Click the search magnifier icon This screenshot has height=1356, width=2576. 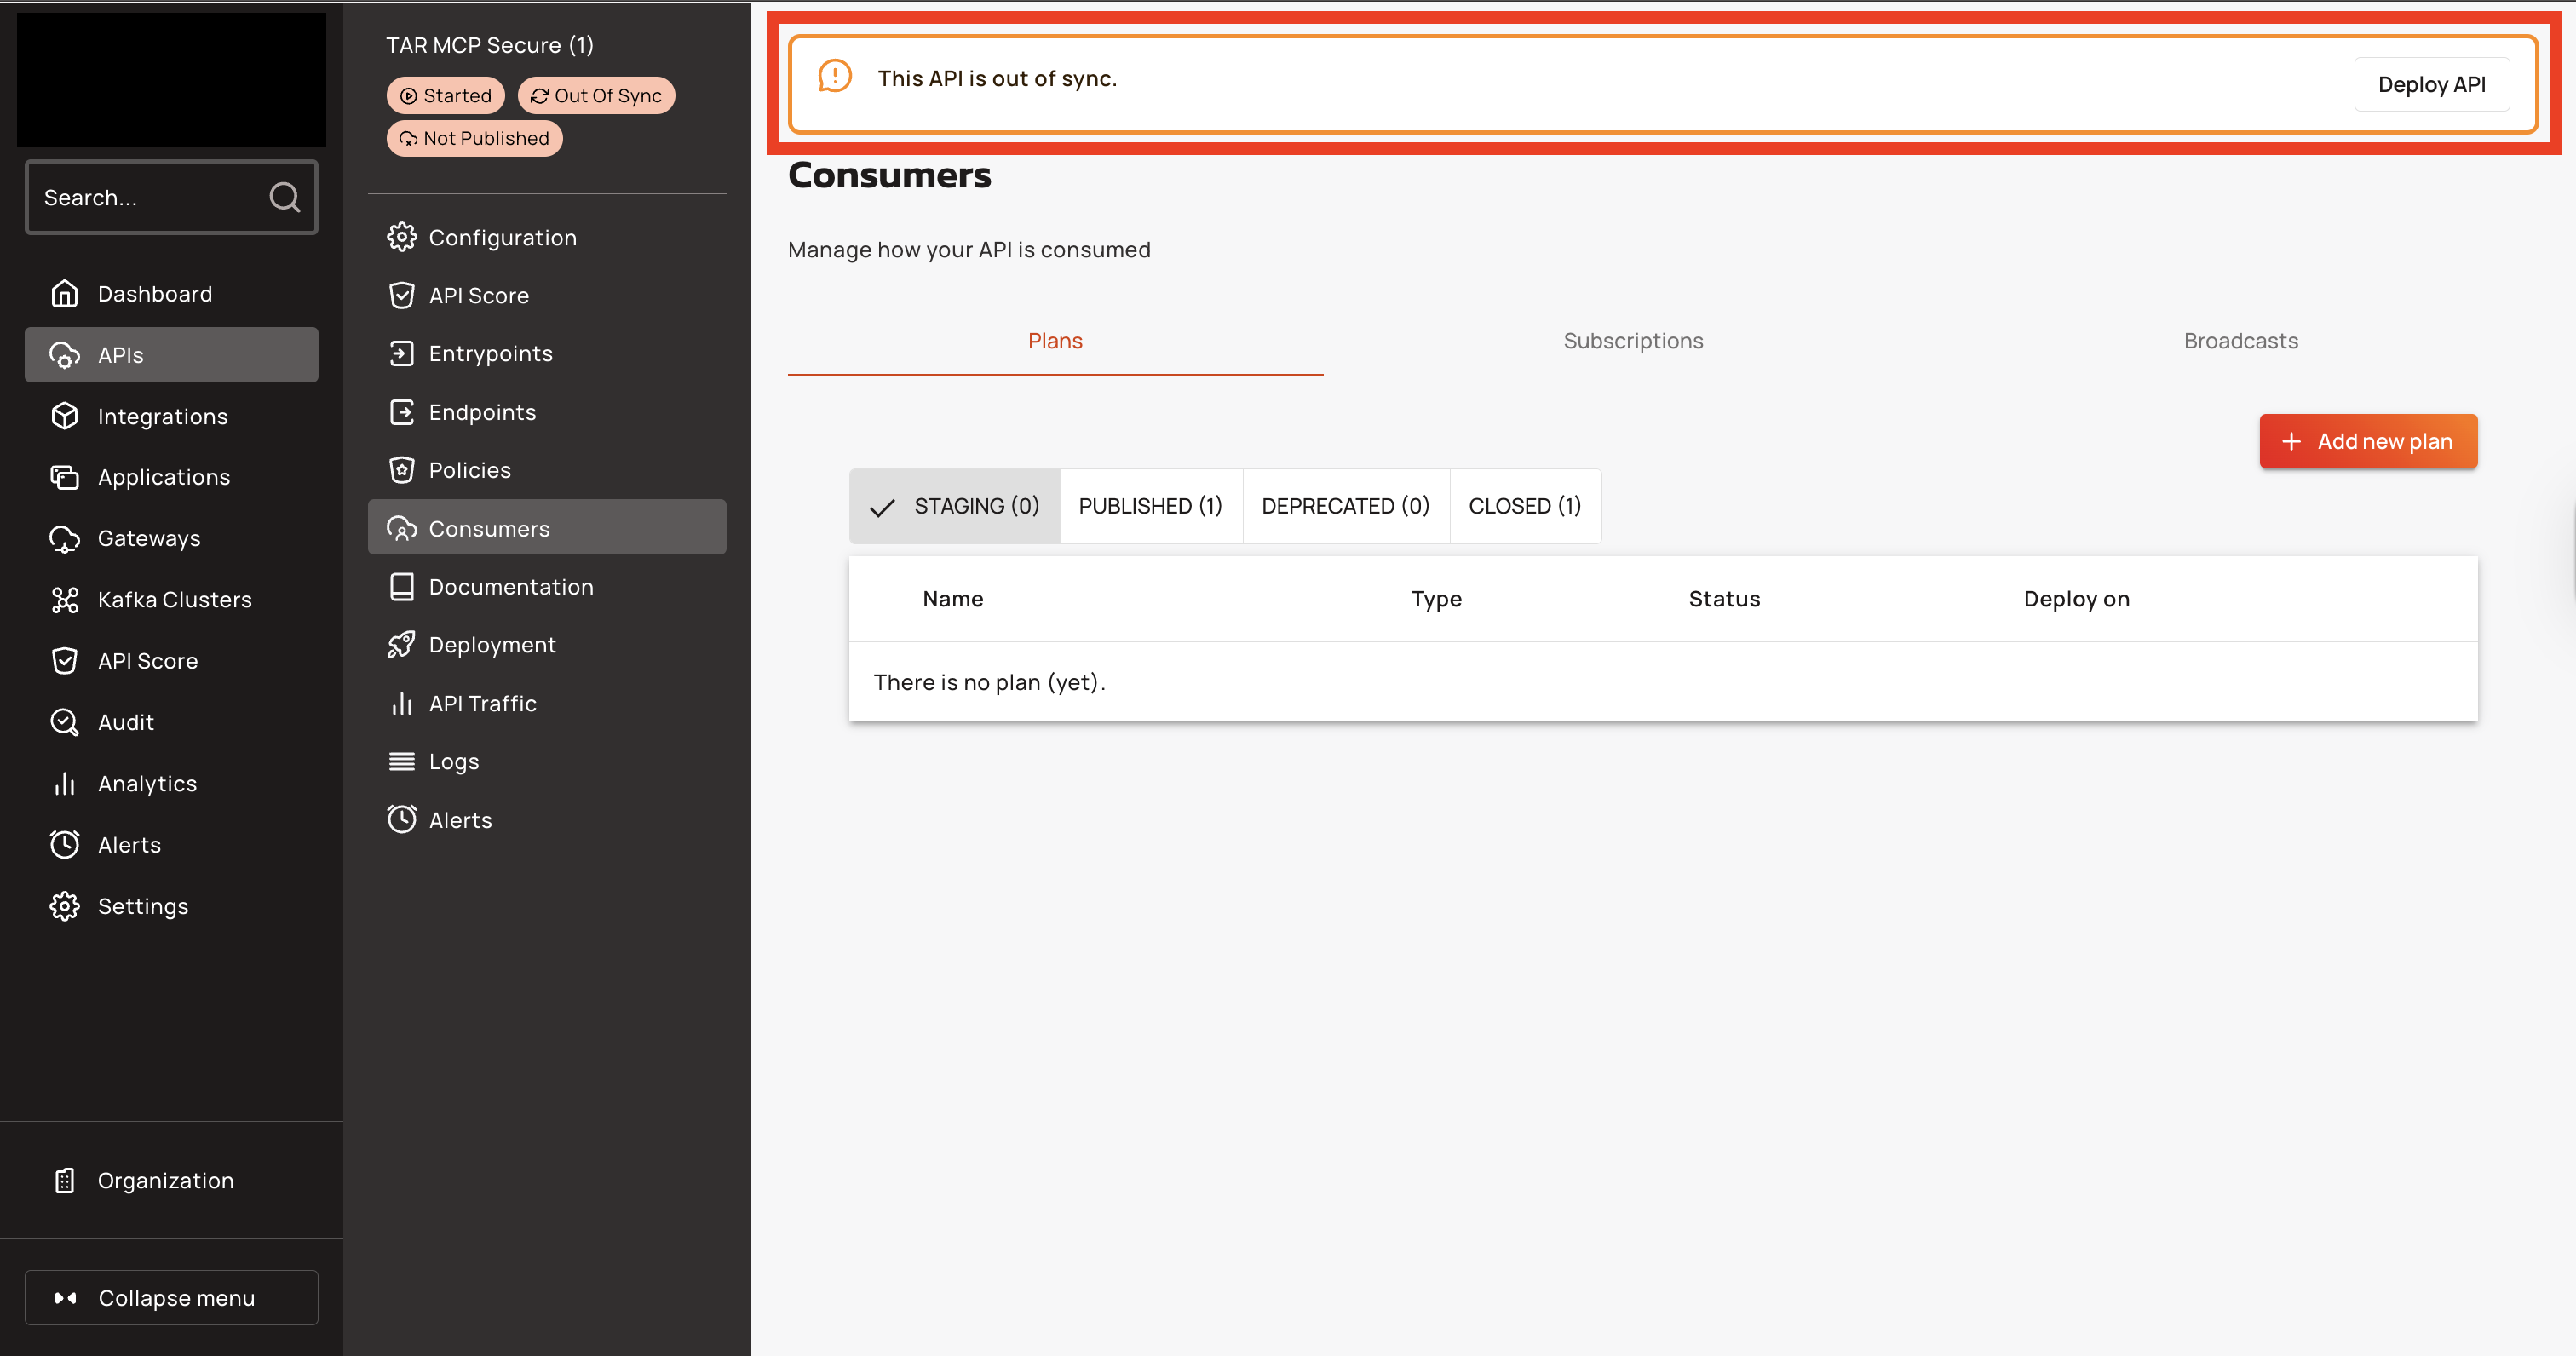(x=284, y=197)
